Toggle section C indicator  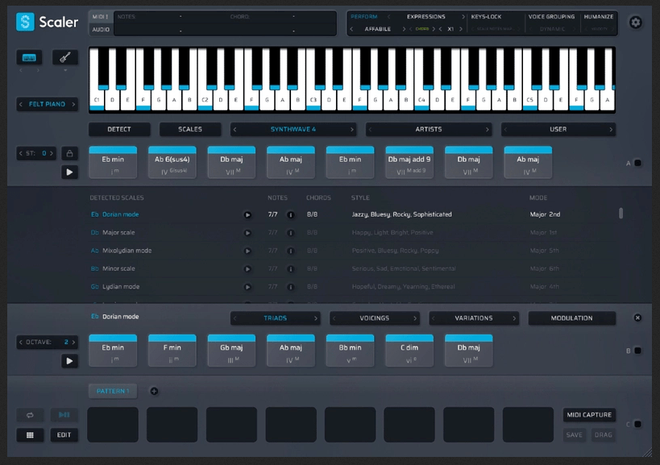pyautogui.click(x=637, y=424)
